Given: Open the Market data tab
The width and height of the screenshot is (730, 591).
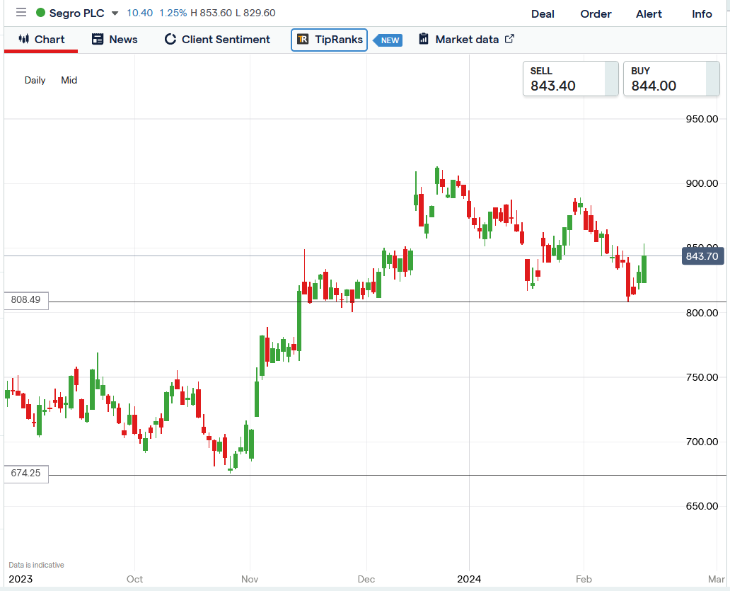Looking at the screenshot, I should (466, 40).
